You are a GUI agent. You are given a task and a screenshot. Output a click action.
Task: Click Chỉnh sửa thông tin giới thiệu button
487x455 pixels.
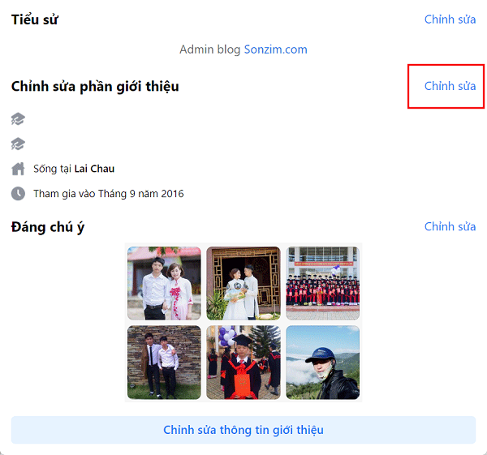[x=243, y=430]
